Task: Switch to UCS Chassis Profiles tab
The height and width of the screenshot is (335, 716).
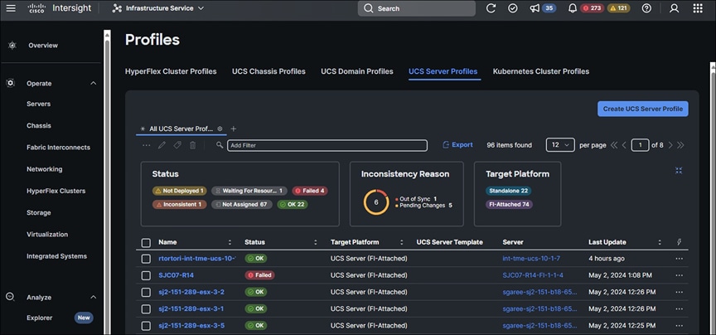Action: click(268, 71)
